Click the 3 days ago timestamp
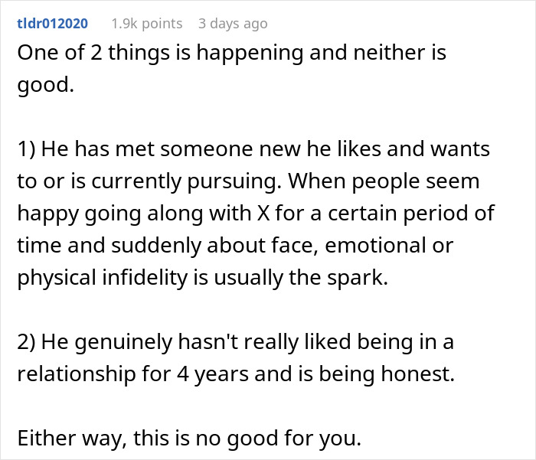The height and width of the screenshot is (460, 536). pyautogui.click(x=233, y=24)
